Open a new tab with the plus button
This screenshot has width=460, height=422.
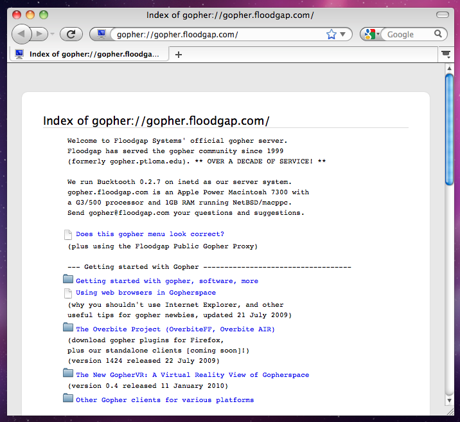coord(179,55)
